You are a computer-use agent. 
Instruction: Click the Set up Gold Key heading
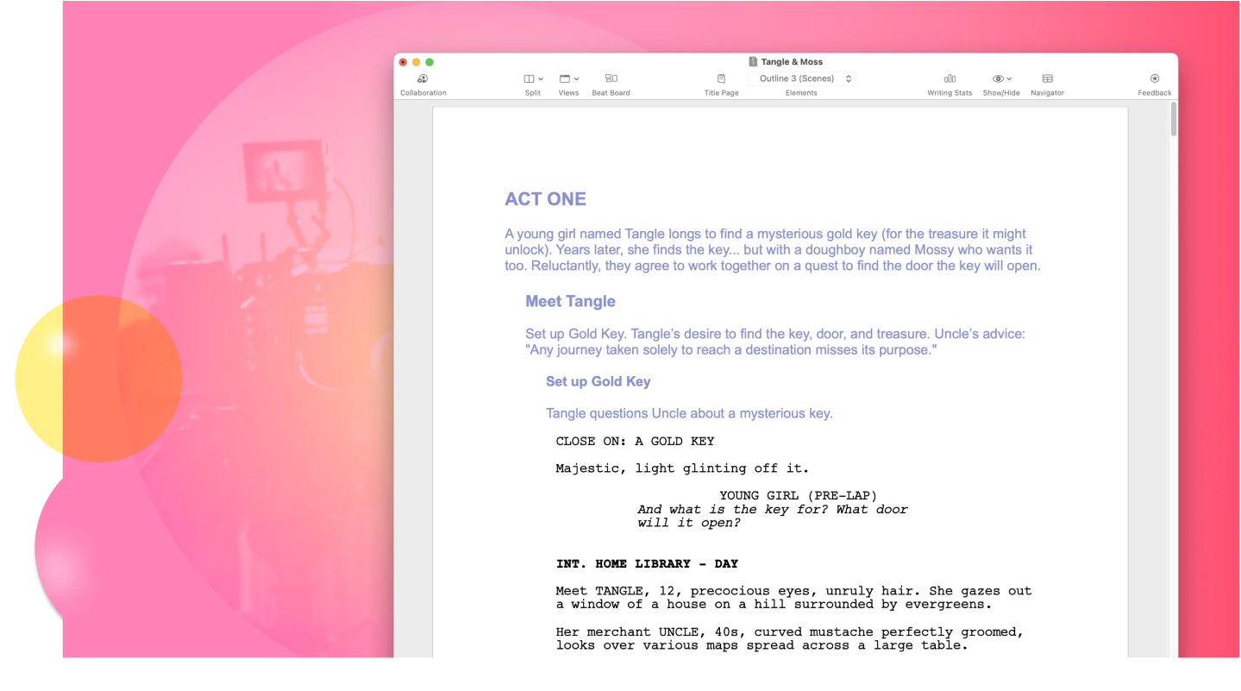(598, 381)
